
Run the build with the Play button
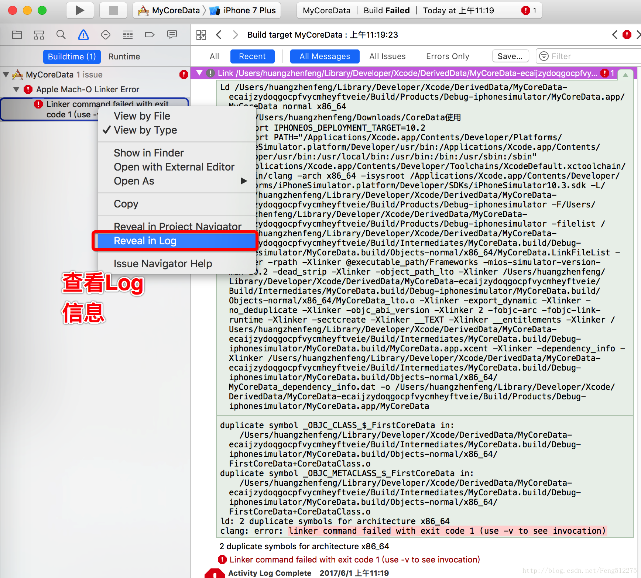coord(80,10)
